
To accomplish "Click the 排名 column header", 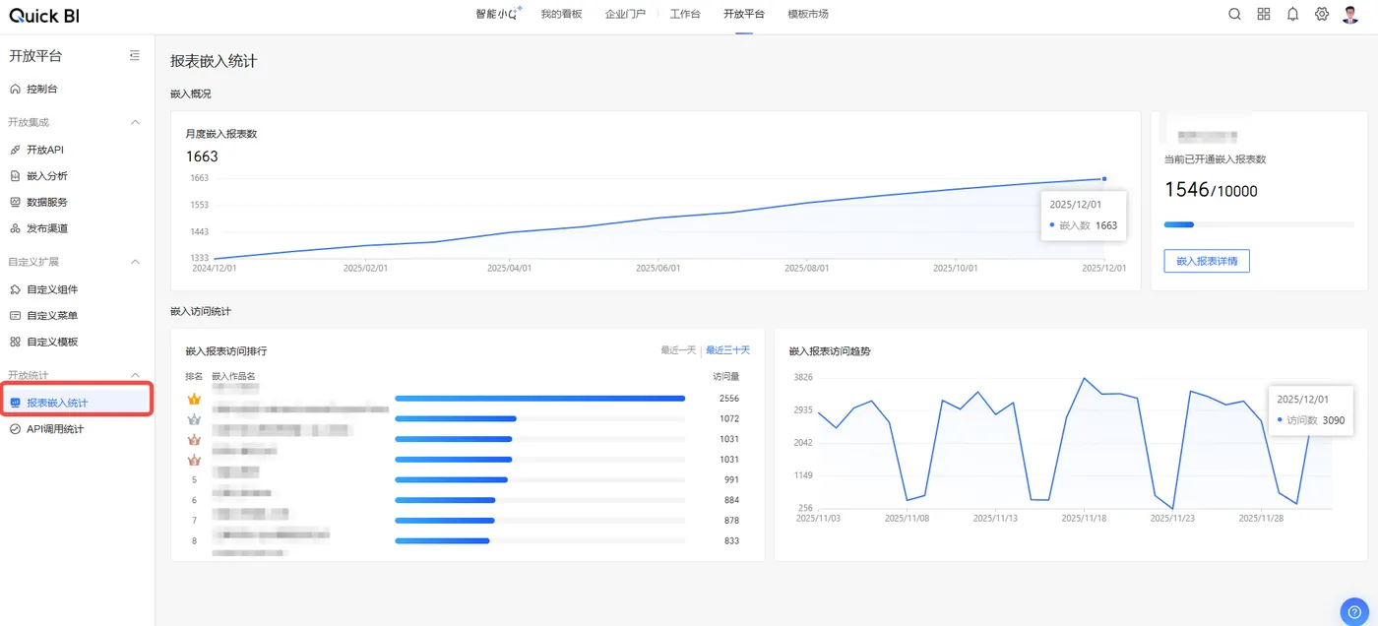I will [x=194, y=376].
